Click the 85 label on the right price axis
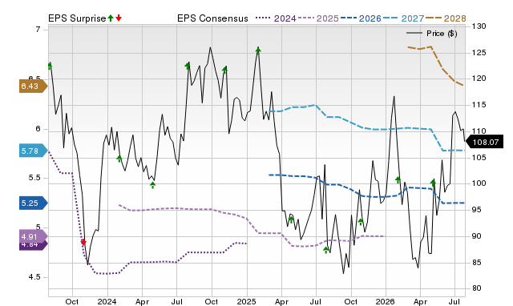 477,263
